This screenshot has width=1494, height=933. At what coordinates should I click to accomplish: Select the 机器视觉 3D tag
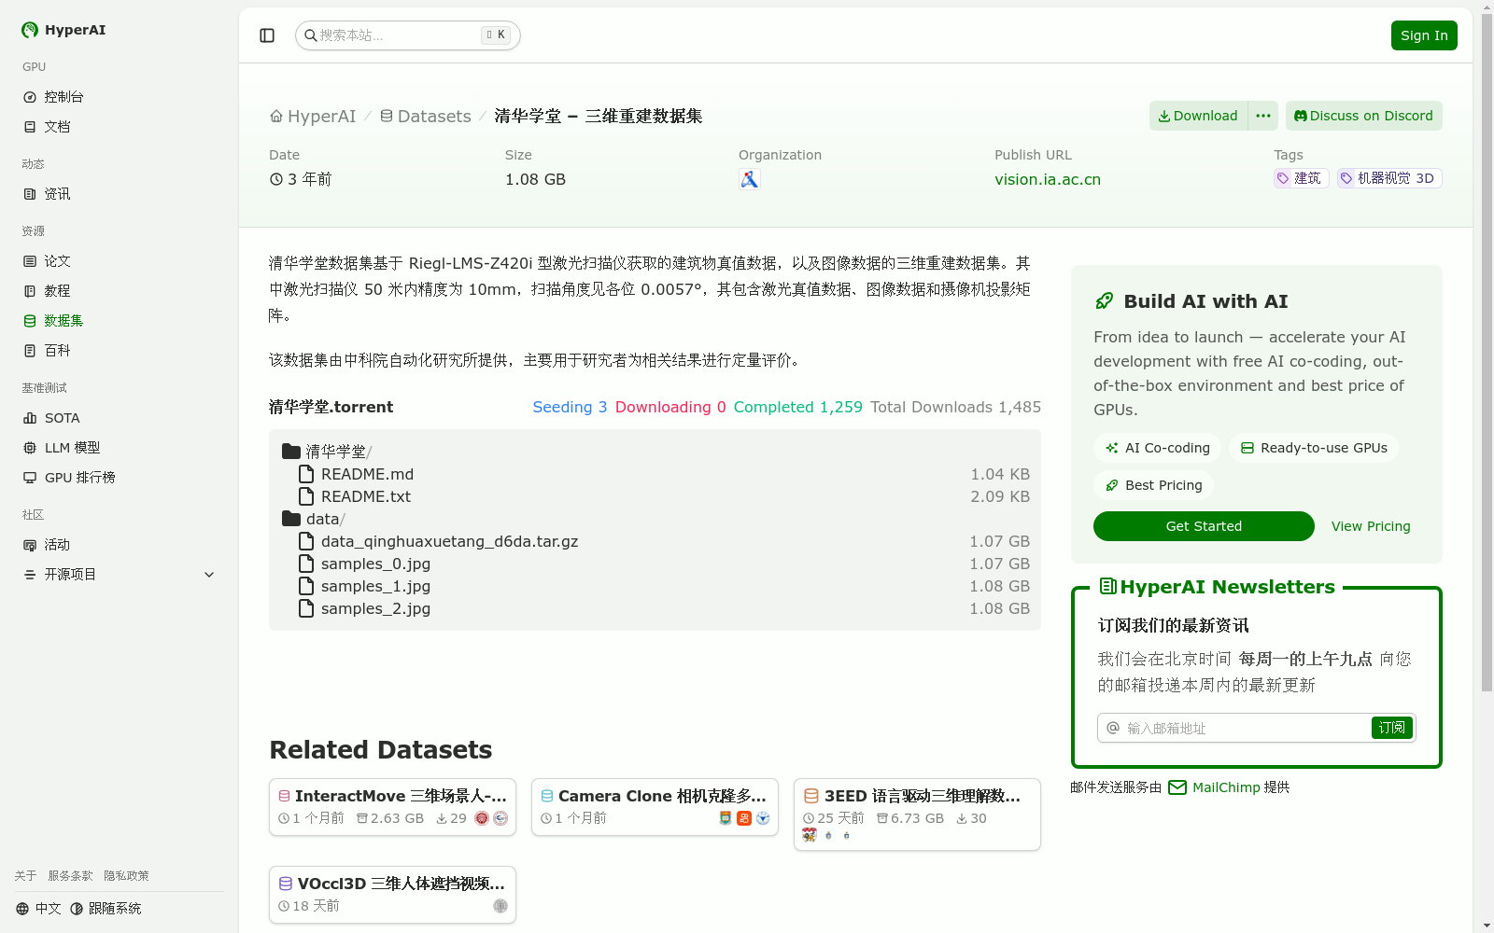[x=1389, y=178]
